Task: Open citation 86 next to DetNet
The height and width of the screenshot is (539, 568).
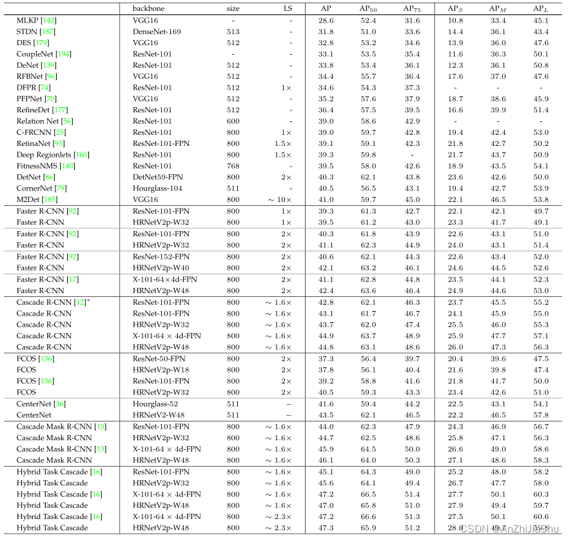Action: 49,178
